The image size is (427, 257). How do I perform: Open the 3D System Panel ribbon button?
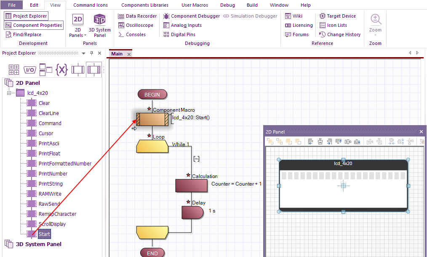[100, 26]
